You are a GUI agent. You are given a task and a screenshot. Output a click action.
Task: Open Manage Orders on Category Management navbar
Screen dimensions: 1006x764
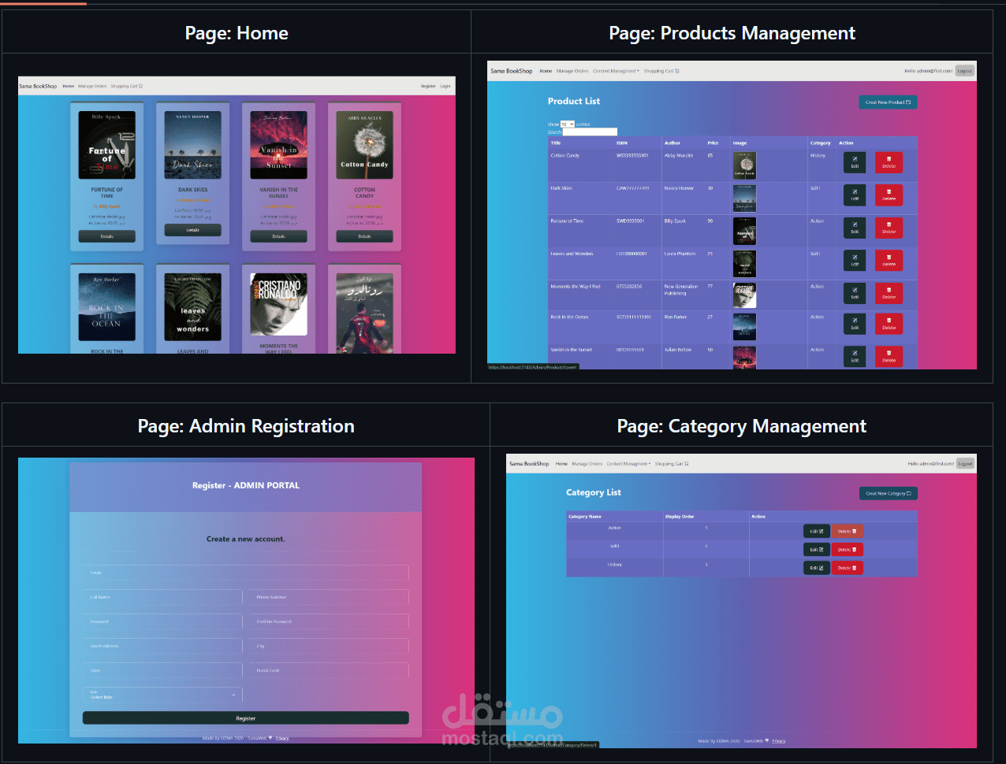587,463
